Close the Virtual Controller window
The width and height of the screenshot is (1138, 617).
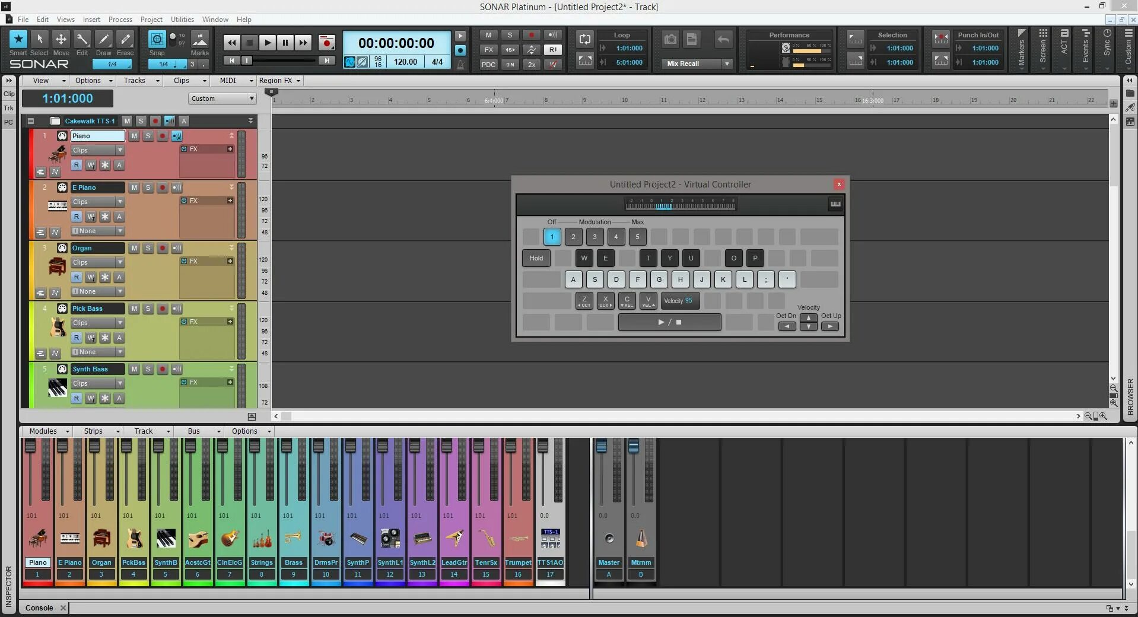click(839, 185)
